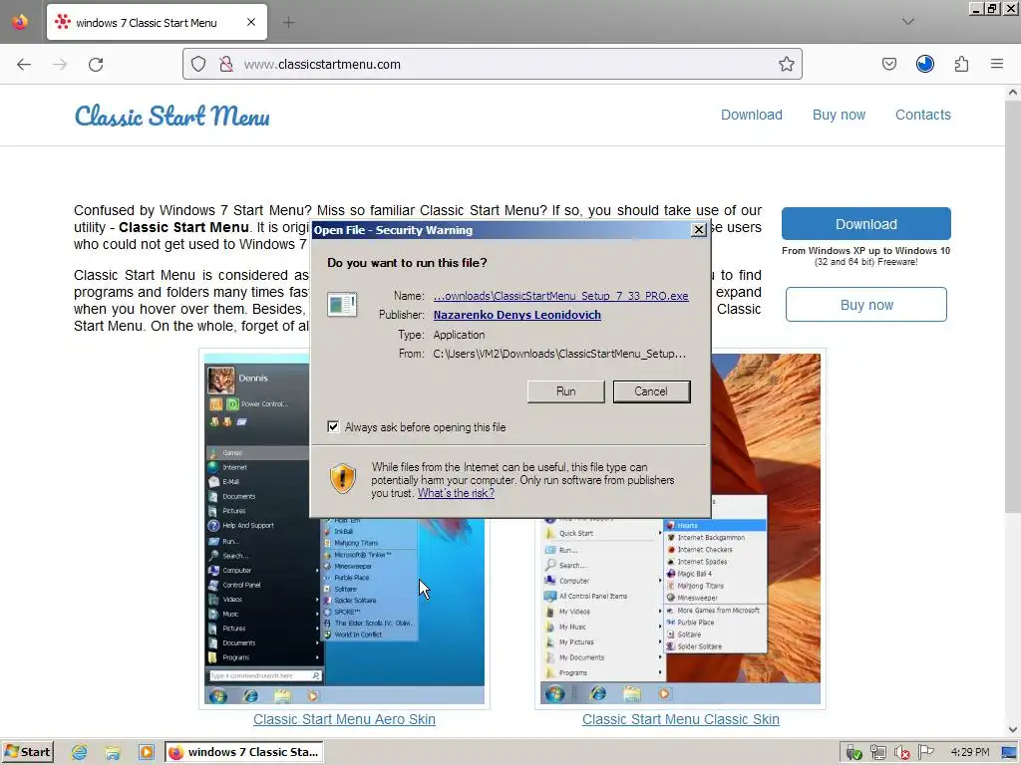Launch Internet Explorer from the taskbar
Viewport: 1021px width, 765px height.
point(80,753)
